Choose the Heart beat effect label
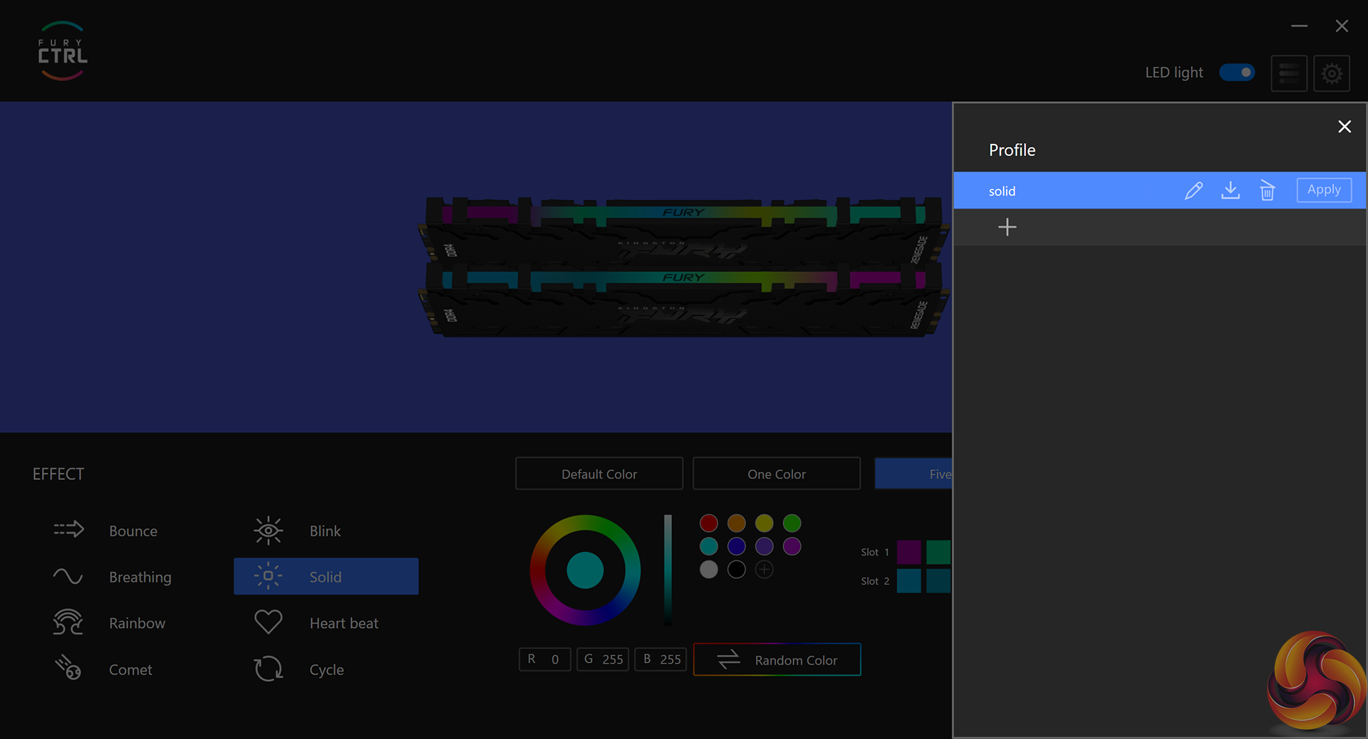1368x739 pixels. tap(344, 624)
